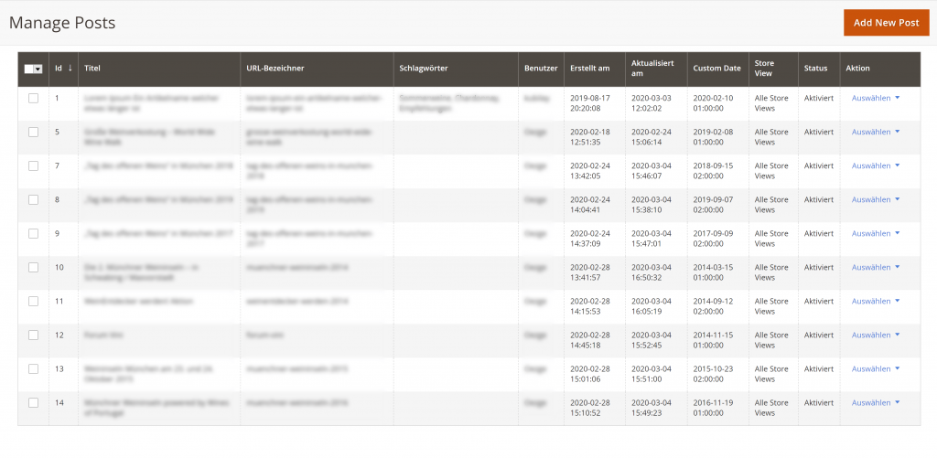This screenshot has height=458, width=937.
Task: Tick the checkbox for row Id 5
Action: 34,132
